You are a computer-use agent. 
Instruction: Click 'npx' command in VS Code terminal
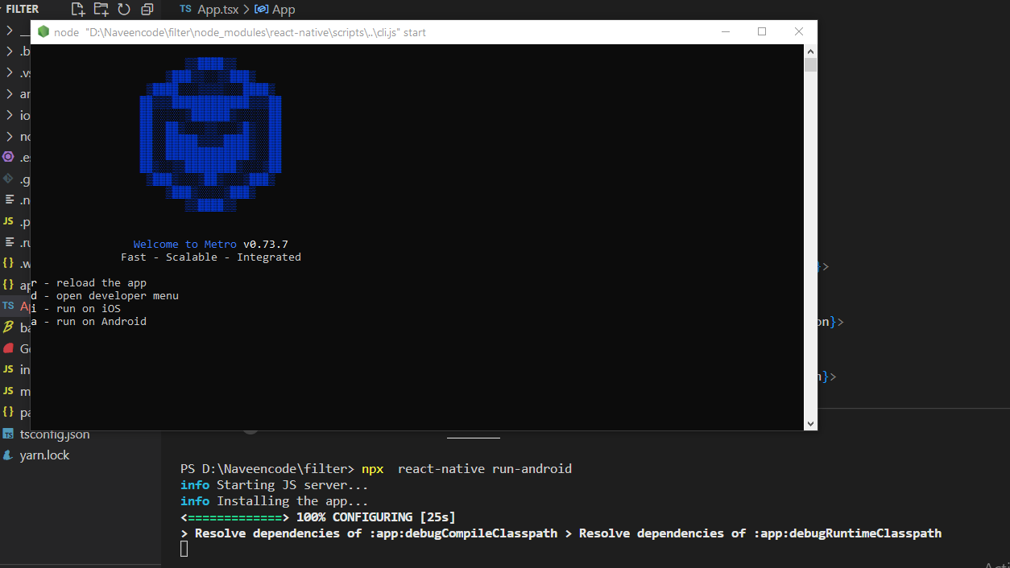[x=372, y=469]
